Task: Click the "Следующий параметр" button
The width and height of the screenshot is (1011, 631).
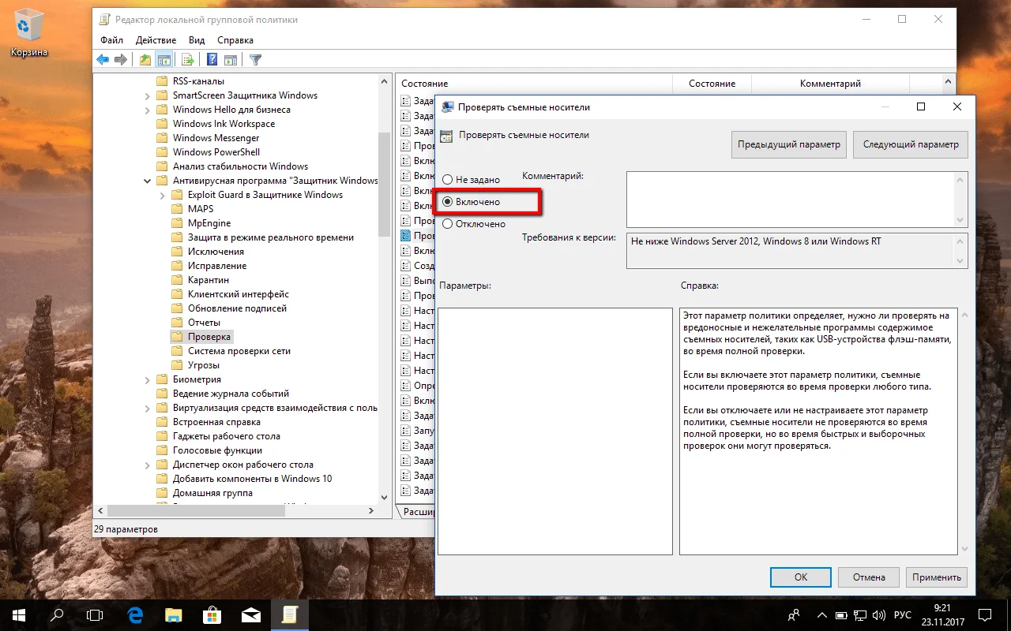Action: click(x=911, y=144)
